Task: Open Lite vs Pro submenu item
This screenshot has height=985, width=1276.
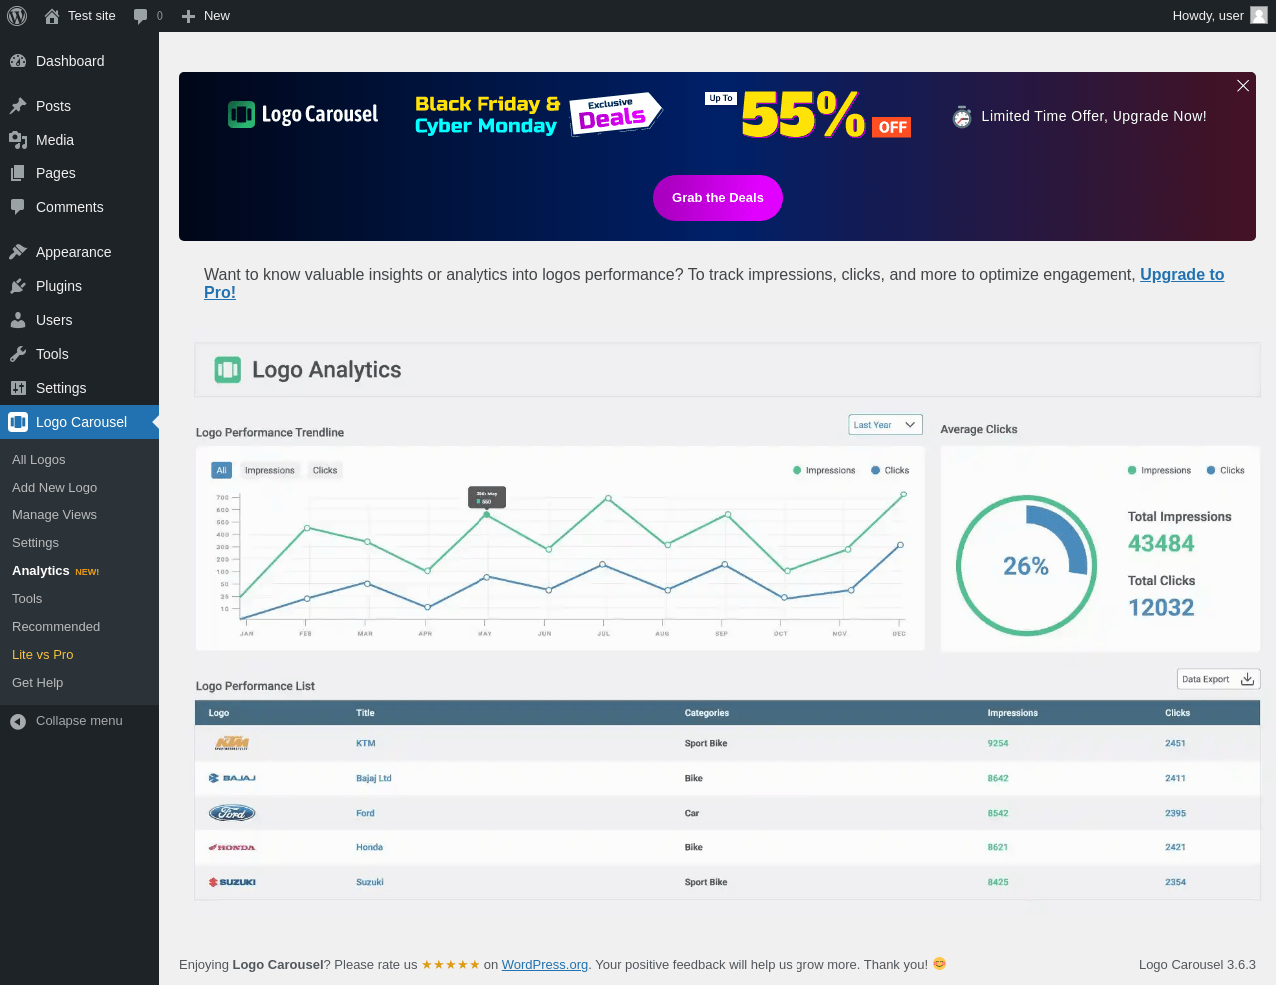Action: click(x=43, y=655)
